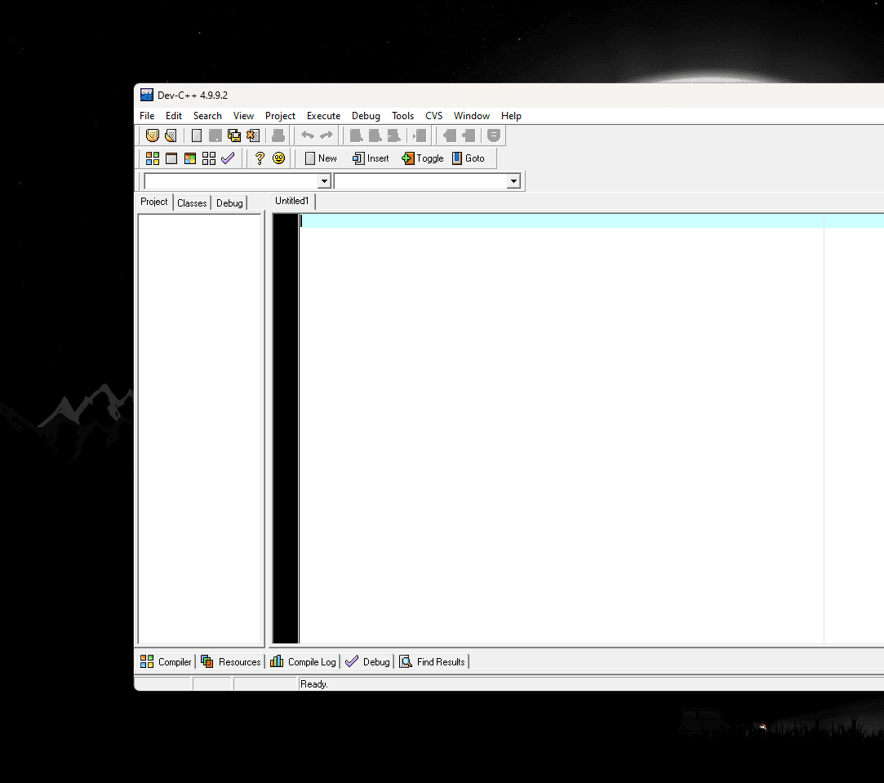
Task: Open the Compile Log tab
Action: coord(304,661)
